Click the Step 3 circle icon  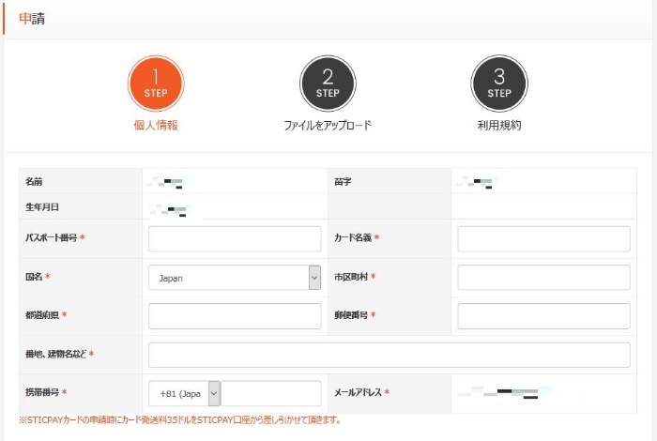click(x=499, y=83)
